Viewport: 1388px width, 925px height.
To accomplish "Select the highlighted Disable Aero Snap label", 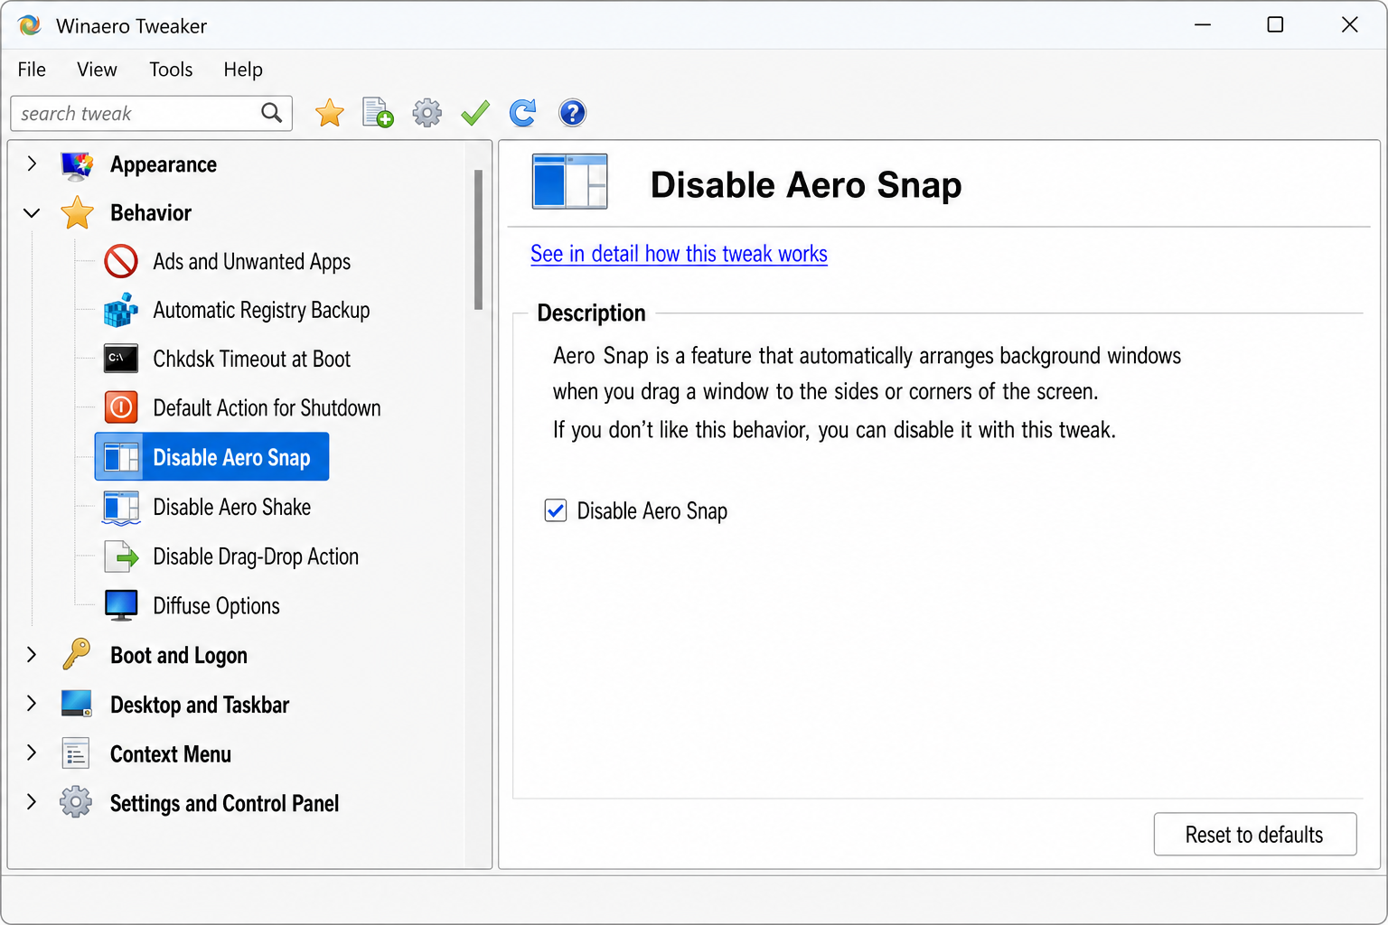I will (231, 458).
